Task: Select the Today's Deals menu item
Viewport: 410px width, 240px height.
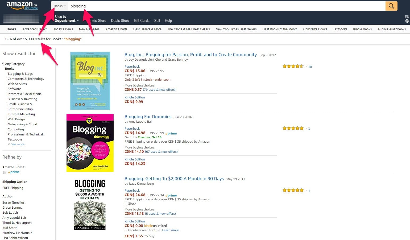Action: tap(63, 29)
